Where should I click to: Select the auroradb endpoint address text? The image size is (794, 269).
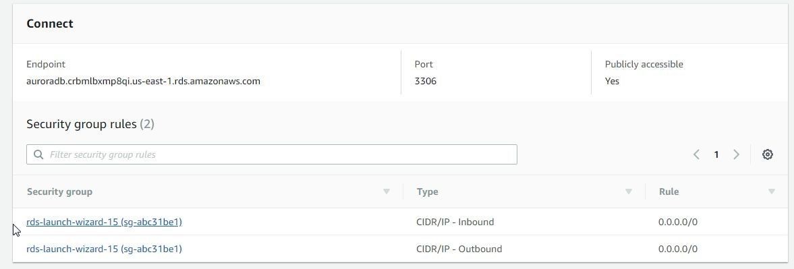tap(143, 81)
